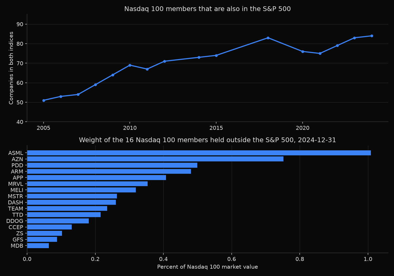Click the DASH bar
This screenshot has width=394, height=276.
[x=71, y=202]
